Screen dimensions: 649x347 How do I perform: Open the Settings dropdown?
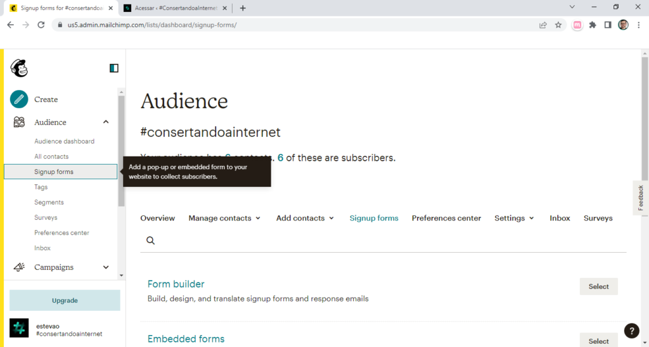(515, 218)
